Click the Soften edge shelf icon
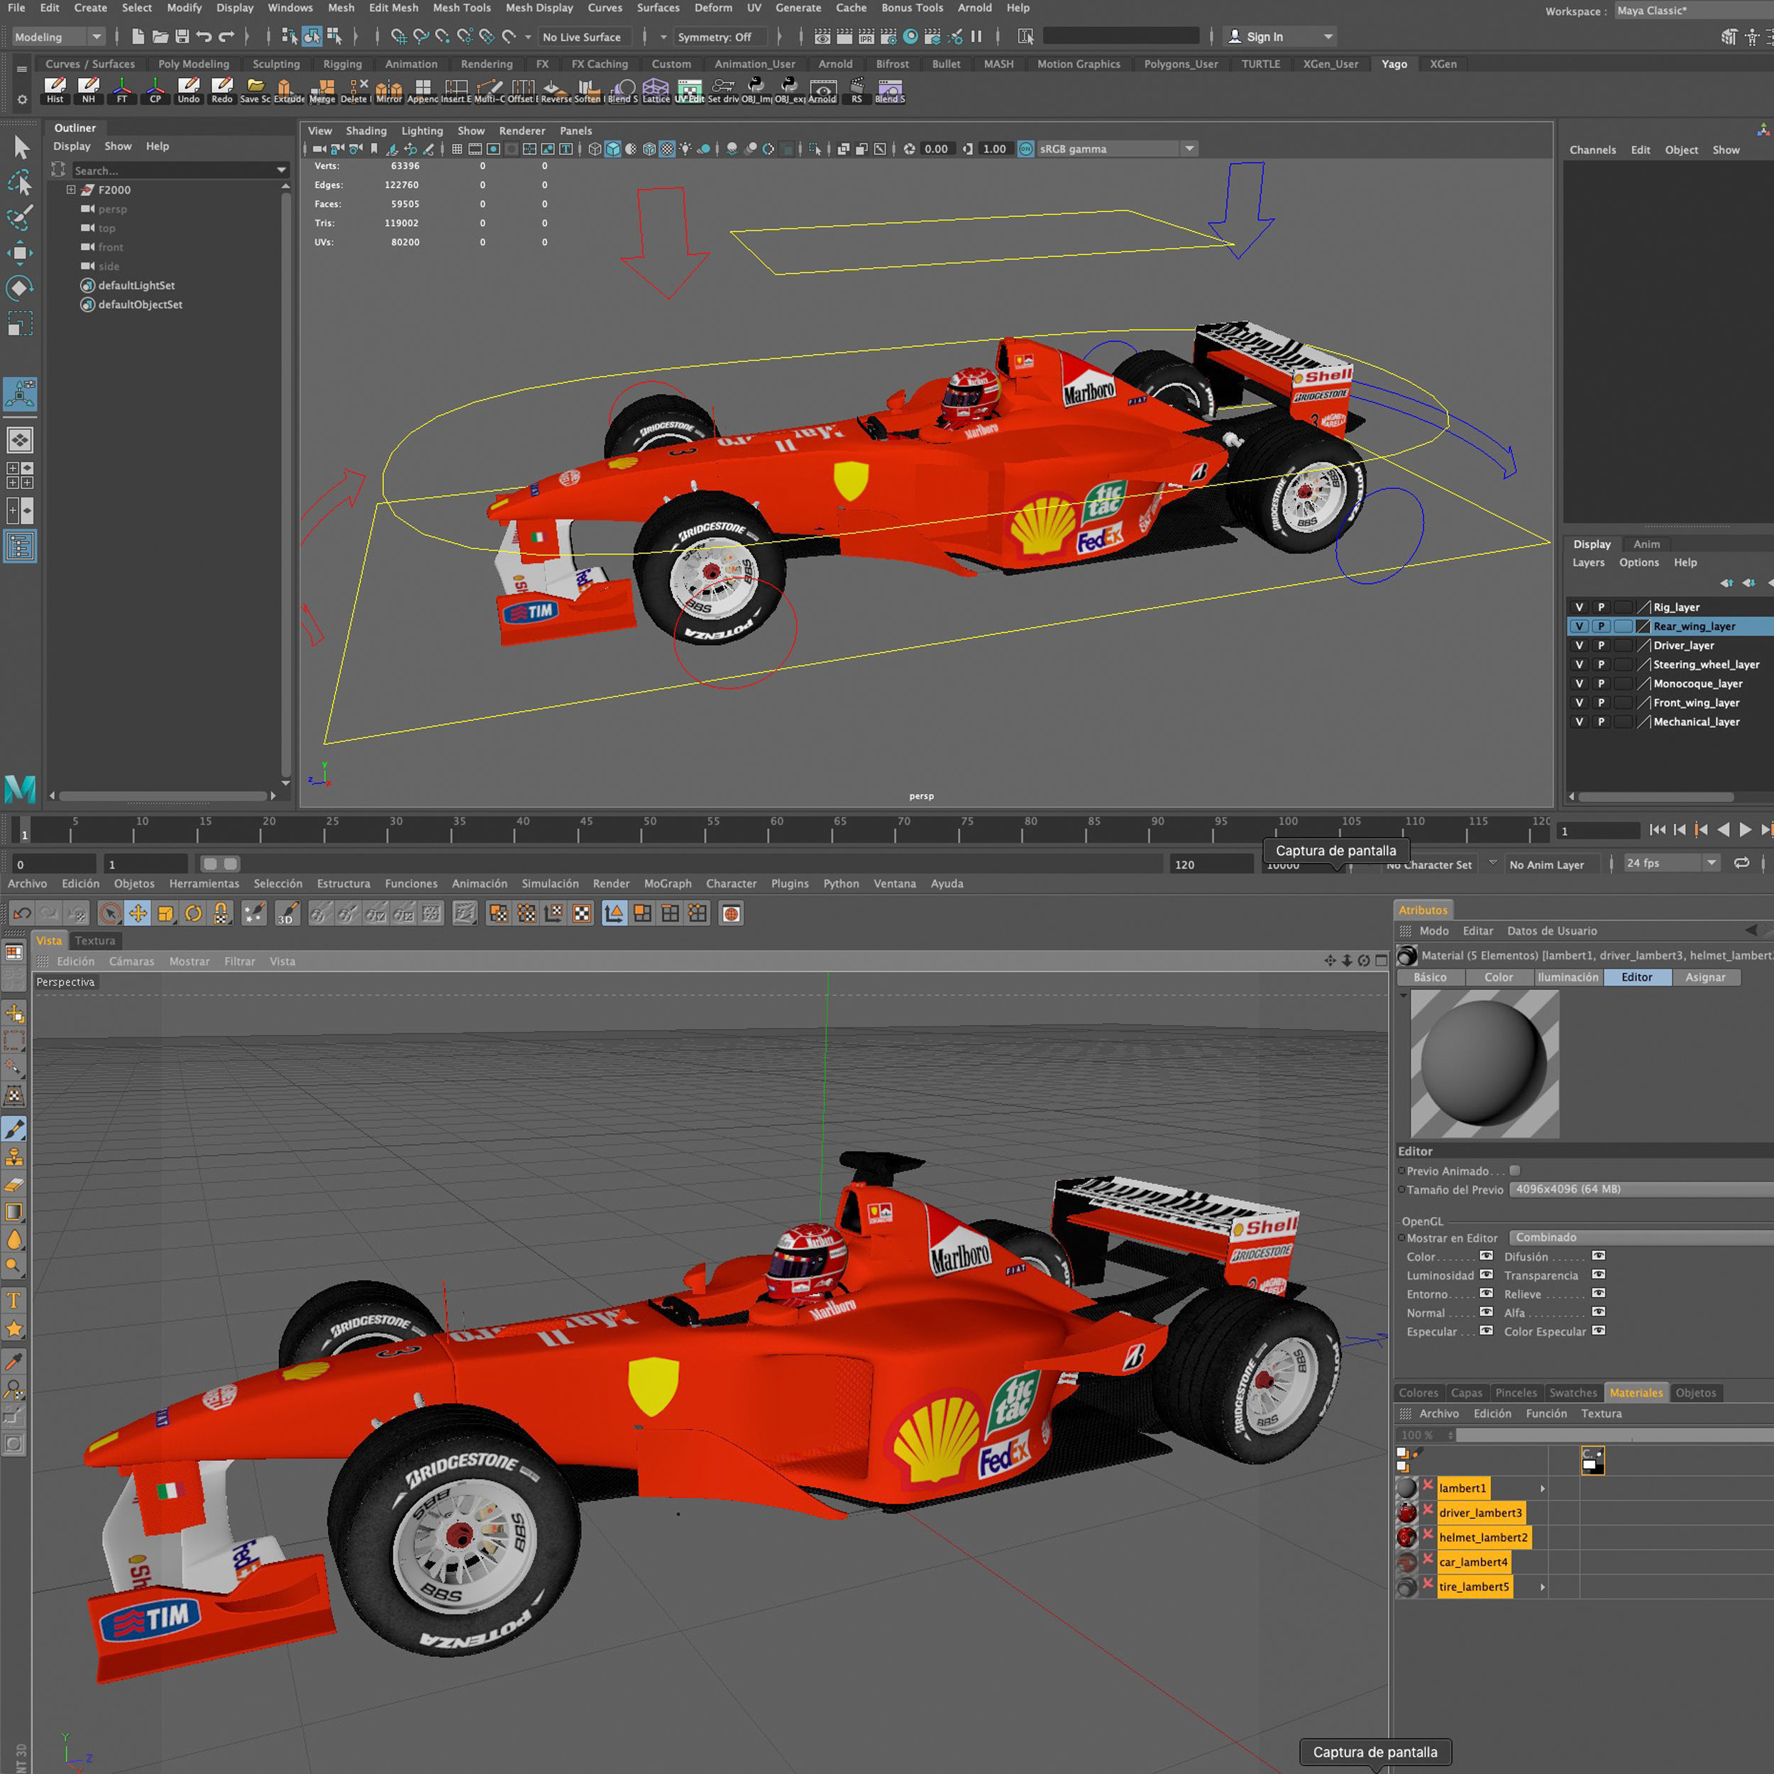This screenshot has width=1774, height=1774. click(588, 90)
